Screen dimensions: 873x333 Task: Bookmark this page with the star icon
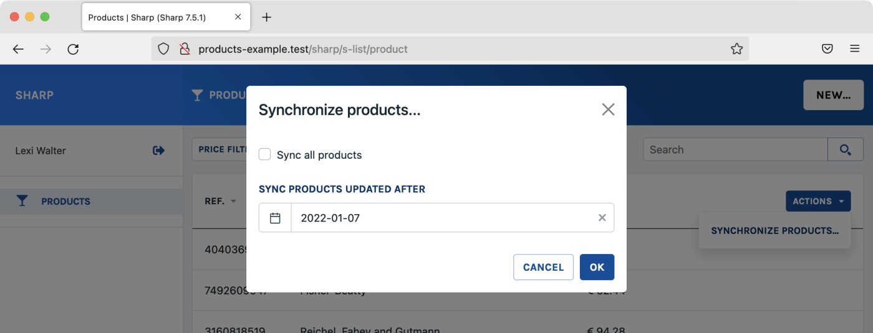tap(736, 49)
